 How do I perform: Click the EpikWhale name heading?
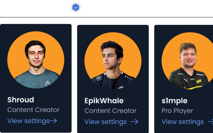[104, 101]
